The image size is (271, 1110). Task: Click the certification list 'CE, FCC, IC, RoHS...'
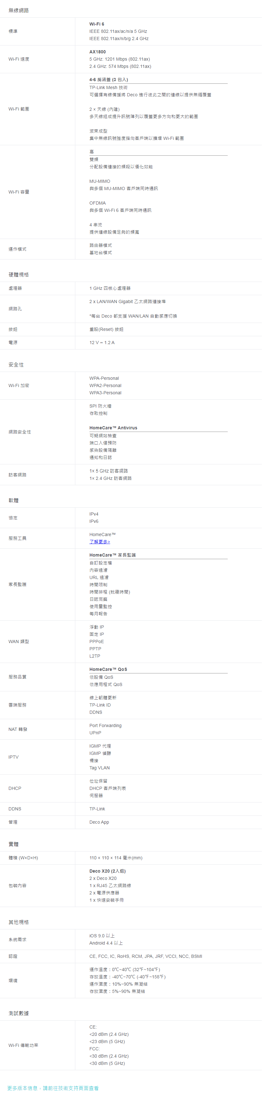[145, 956]
